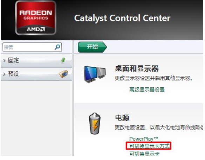
Task: Click the 更改显示器设置 description text
Action: point(154,78)
